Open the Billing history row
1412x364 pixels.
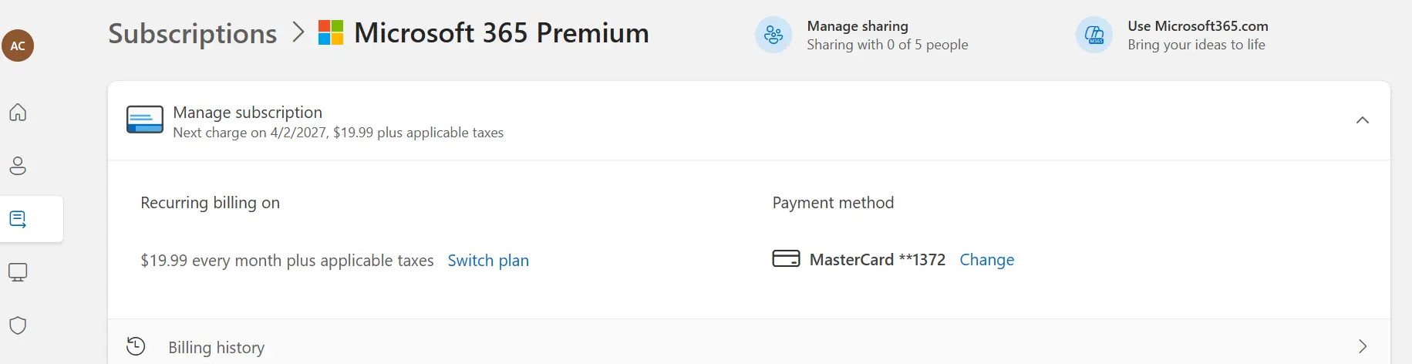pos(749,346)
